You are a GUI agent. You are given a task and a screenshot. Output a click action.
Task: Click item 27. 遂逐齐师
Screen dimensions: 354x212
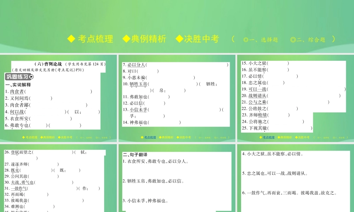(x=16, y=164)
